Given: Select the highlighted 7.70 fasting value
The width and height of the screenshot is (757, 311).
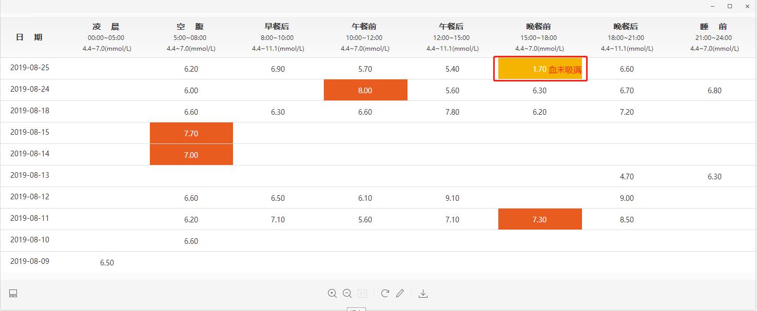Looking at the screenshot, I should pyautogui.click(x=191, y=133).
